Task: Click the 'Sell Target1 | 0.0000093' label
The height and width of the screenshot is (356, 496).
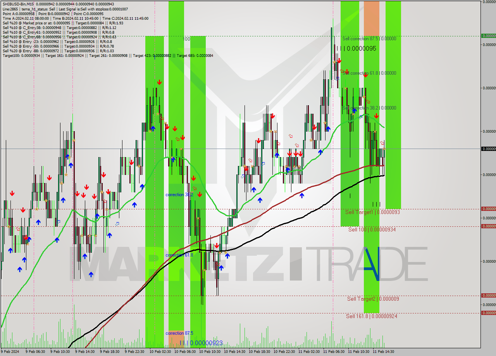Action: point(372,212)
